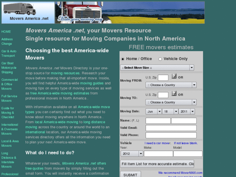Screen dimensions: 236x177
Task: Follow free America-wide moving estimates link
Action: [60, 94]
